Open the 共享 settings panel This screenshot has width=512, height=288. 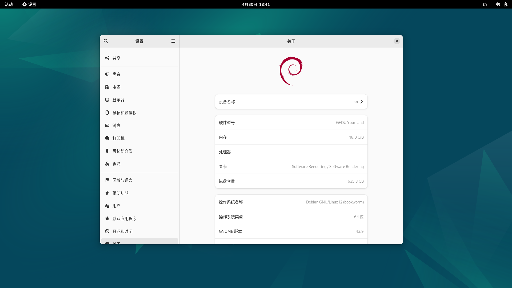point(139,58)
